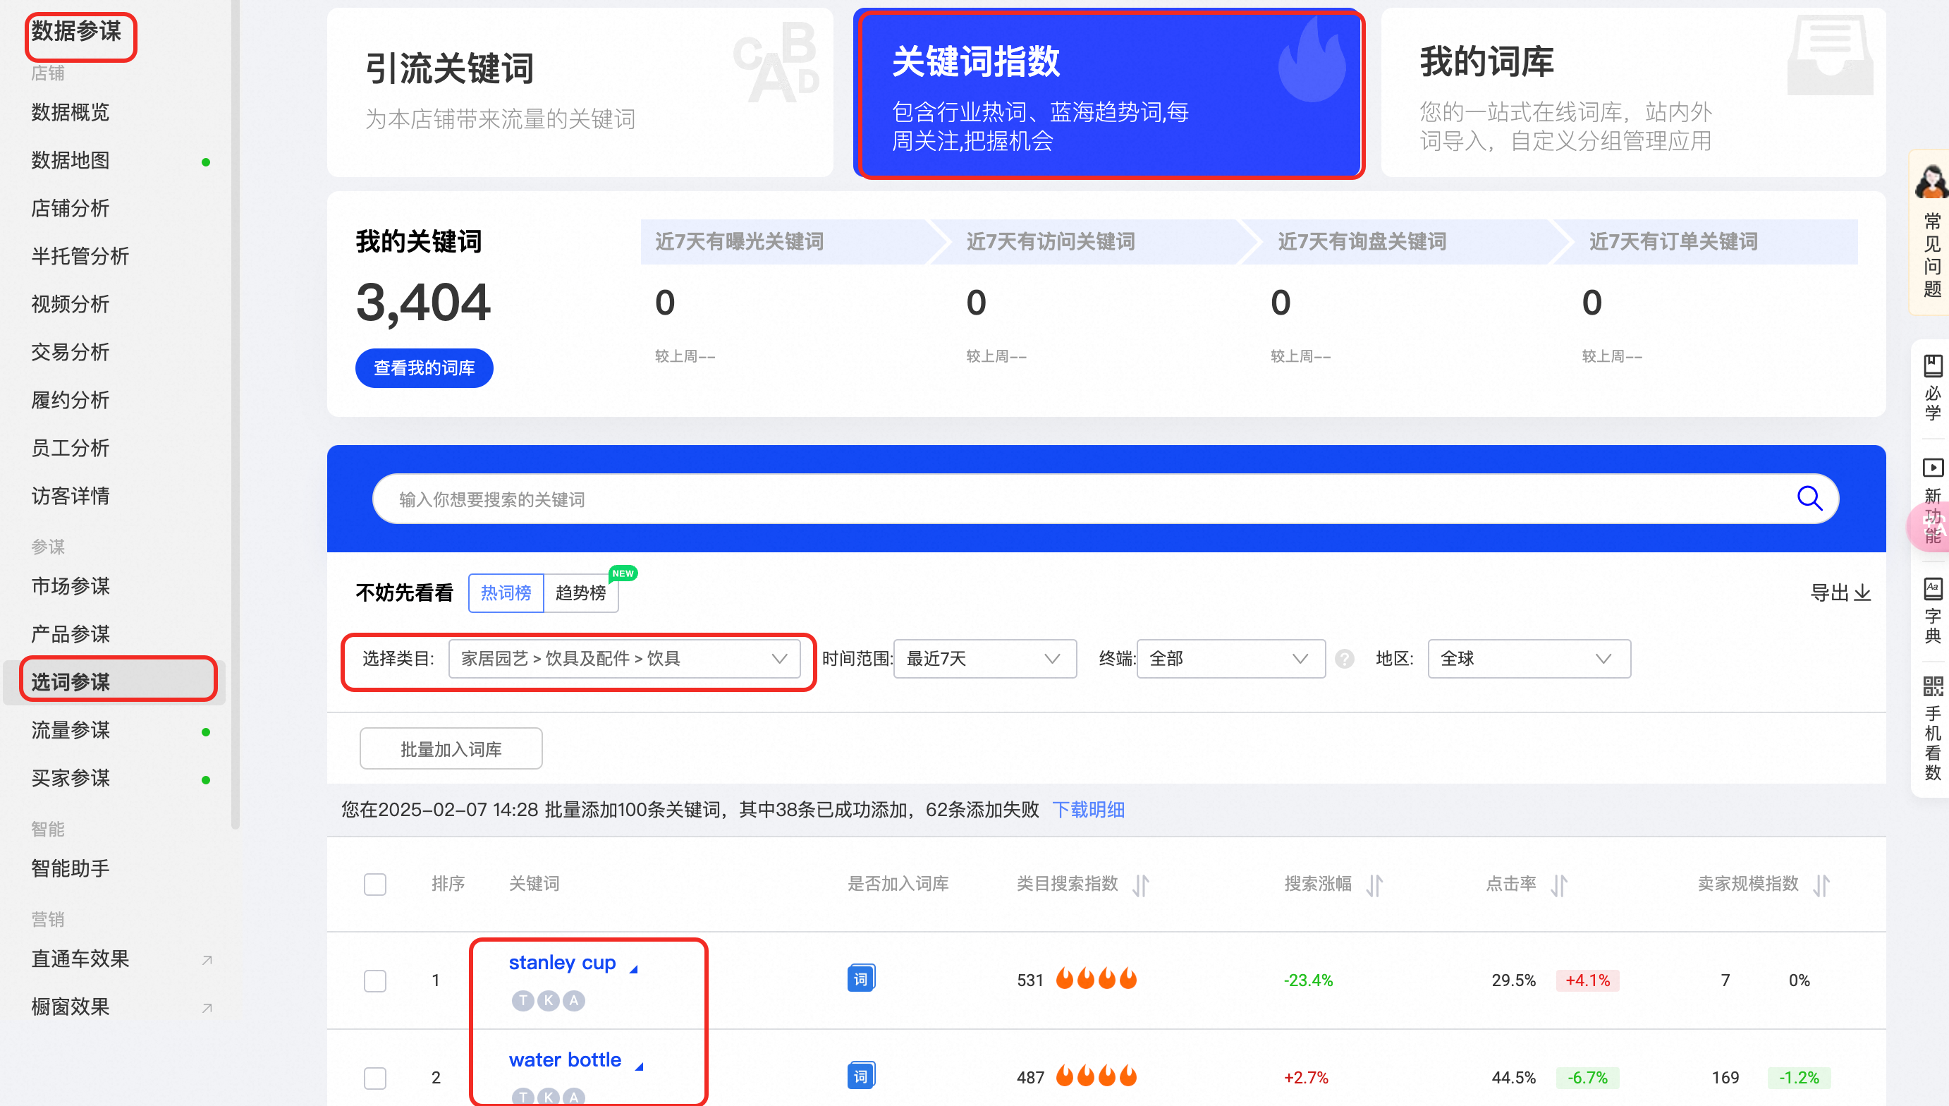Sort by category search index
The width and height of the screenshot is (1949, 1106).
pyautogui.click(x=1140, y=885)
